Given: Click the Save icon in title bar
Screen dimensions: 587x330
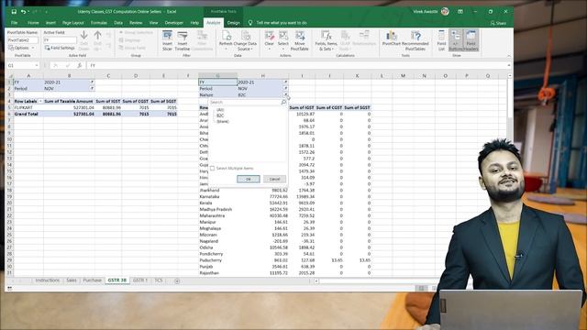Looking at the screenshot, I should (x=14, y=12).
